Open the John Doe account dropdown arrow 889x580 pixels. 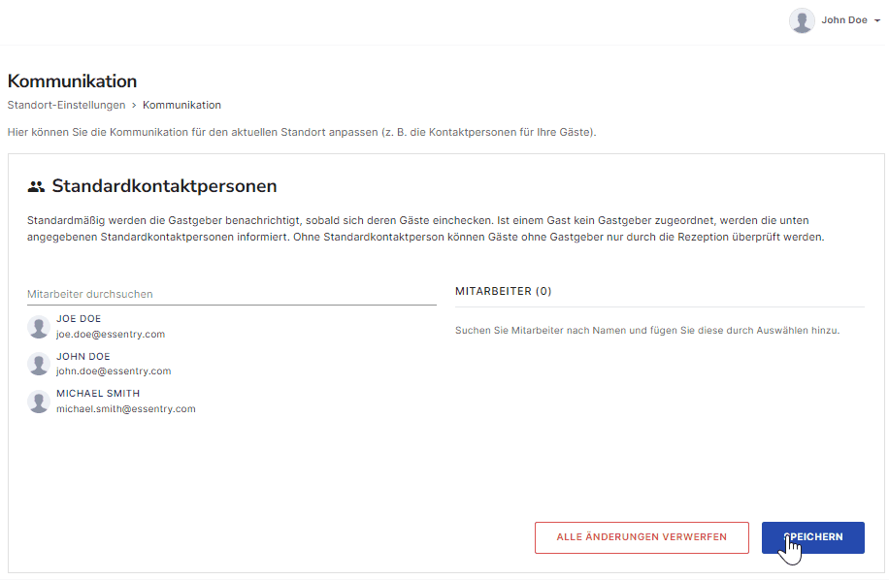pyautogui.click(x=877, y=21)
